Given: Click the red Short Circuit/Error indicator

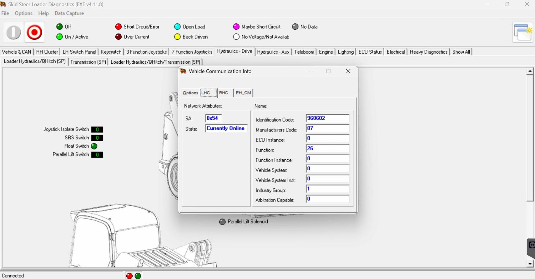Looking at the screenshot, I should click(x=119, y=27).
